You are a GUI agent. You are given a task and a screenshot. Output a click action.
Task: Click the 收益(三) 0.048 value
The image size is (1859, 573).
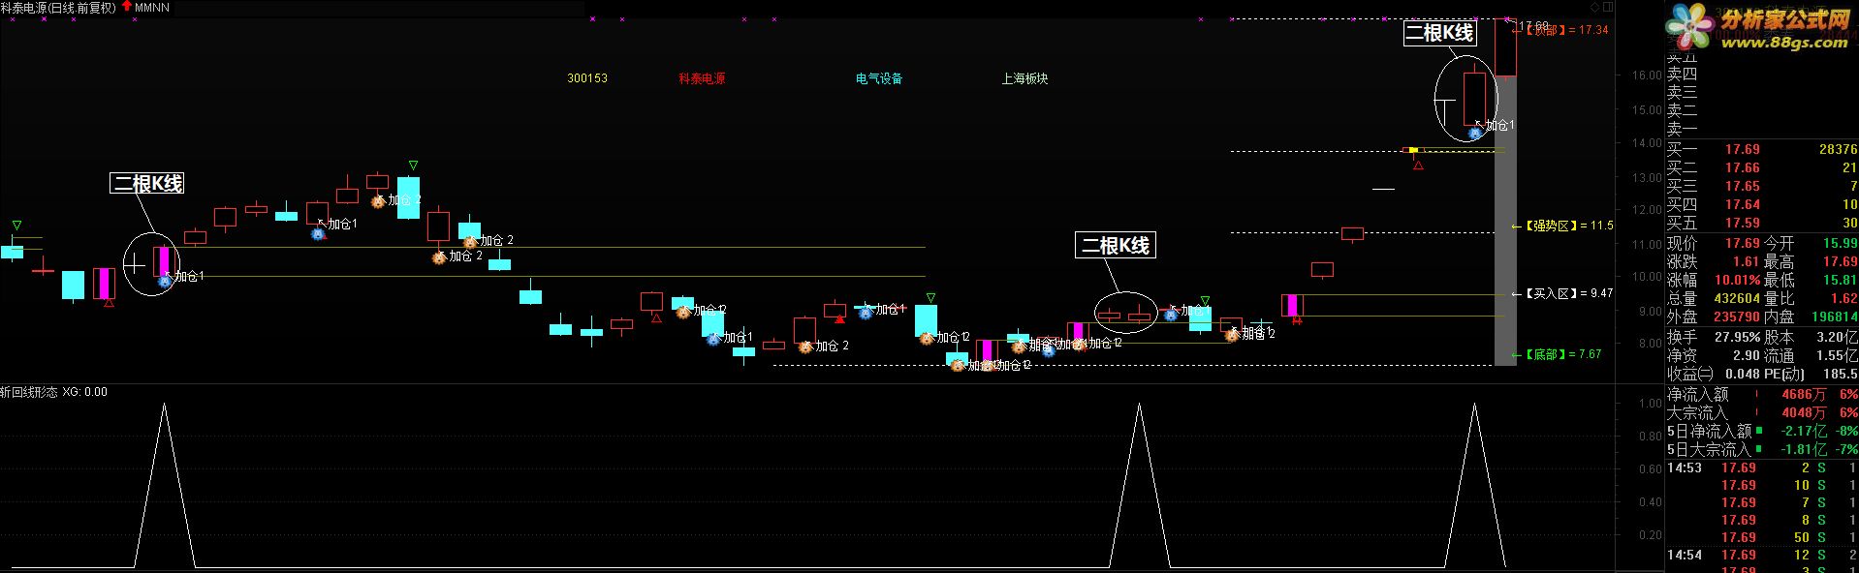1742,374
